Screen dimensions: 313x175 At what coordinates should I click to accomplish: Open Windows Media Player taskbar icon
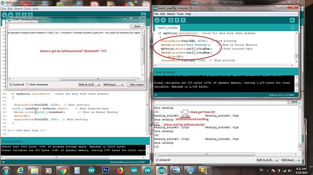[48, 170]
